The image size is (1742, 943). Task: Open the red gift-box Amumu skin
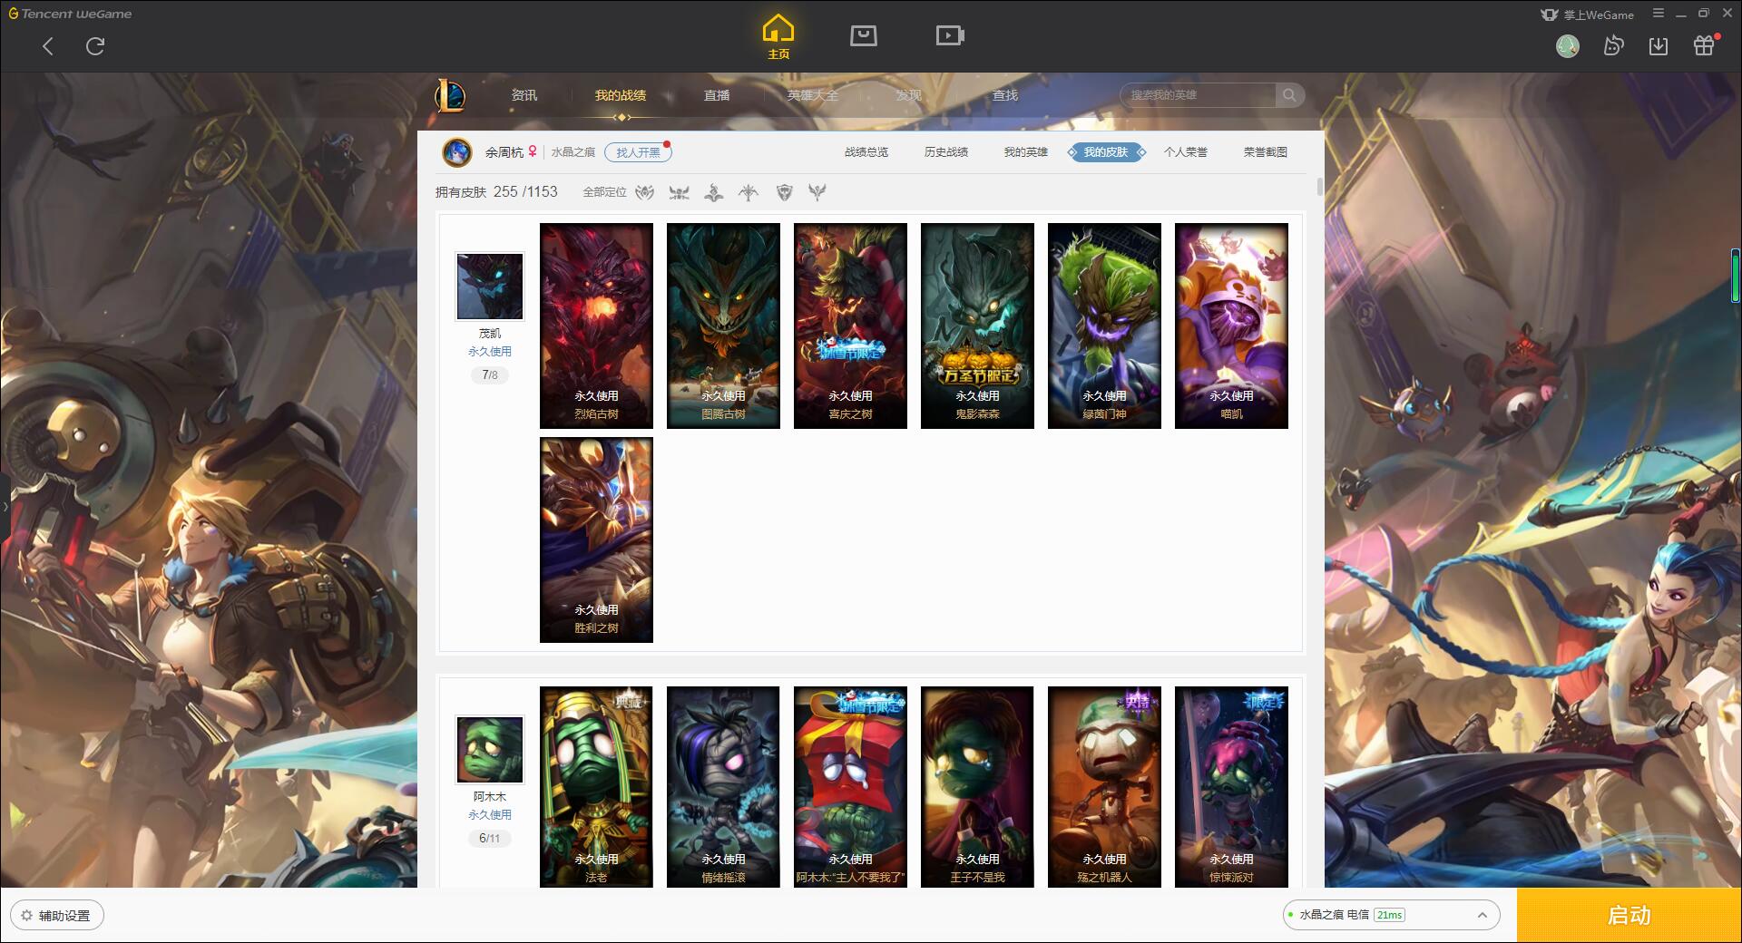(x=850, y=786)
